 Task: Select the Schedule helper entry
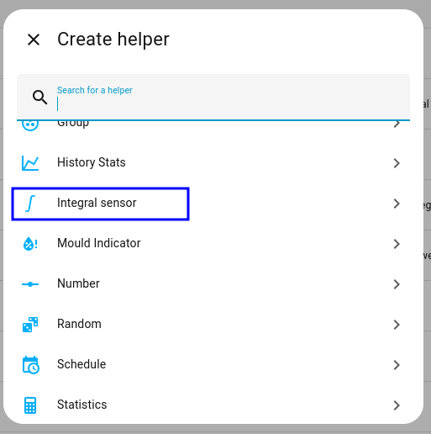coord(213,365)
